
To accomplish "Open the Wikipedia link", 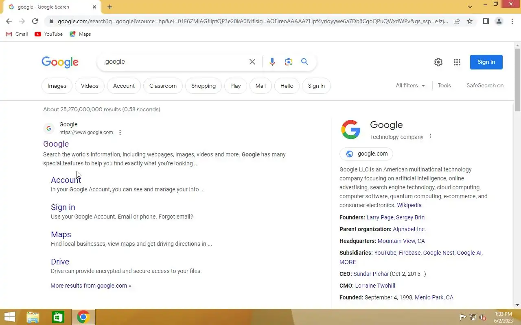I will point(409,205).
